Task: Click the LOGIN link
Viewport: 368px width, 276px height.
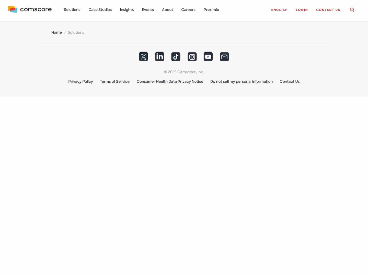Action: [x=302, y=10]
